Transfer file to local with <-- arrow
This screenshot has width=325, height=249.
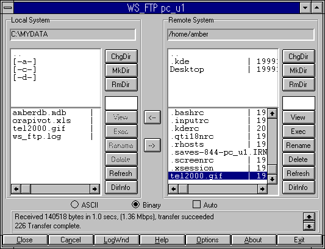point(152,117)
